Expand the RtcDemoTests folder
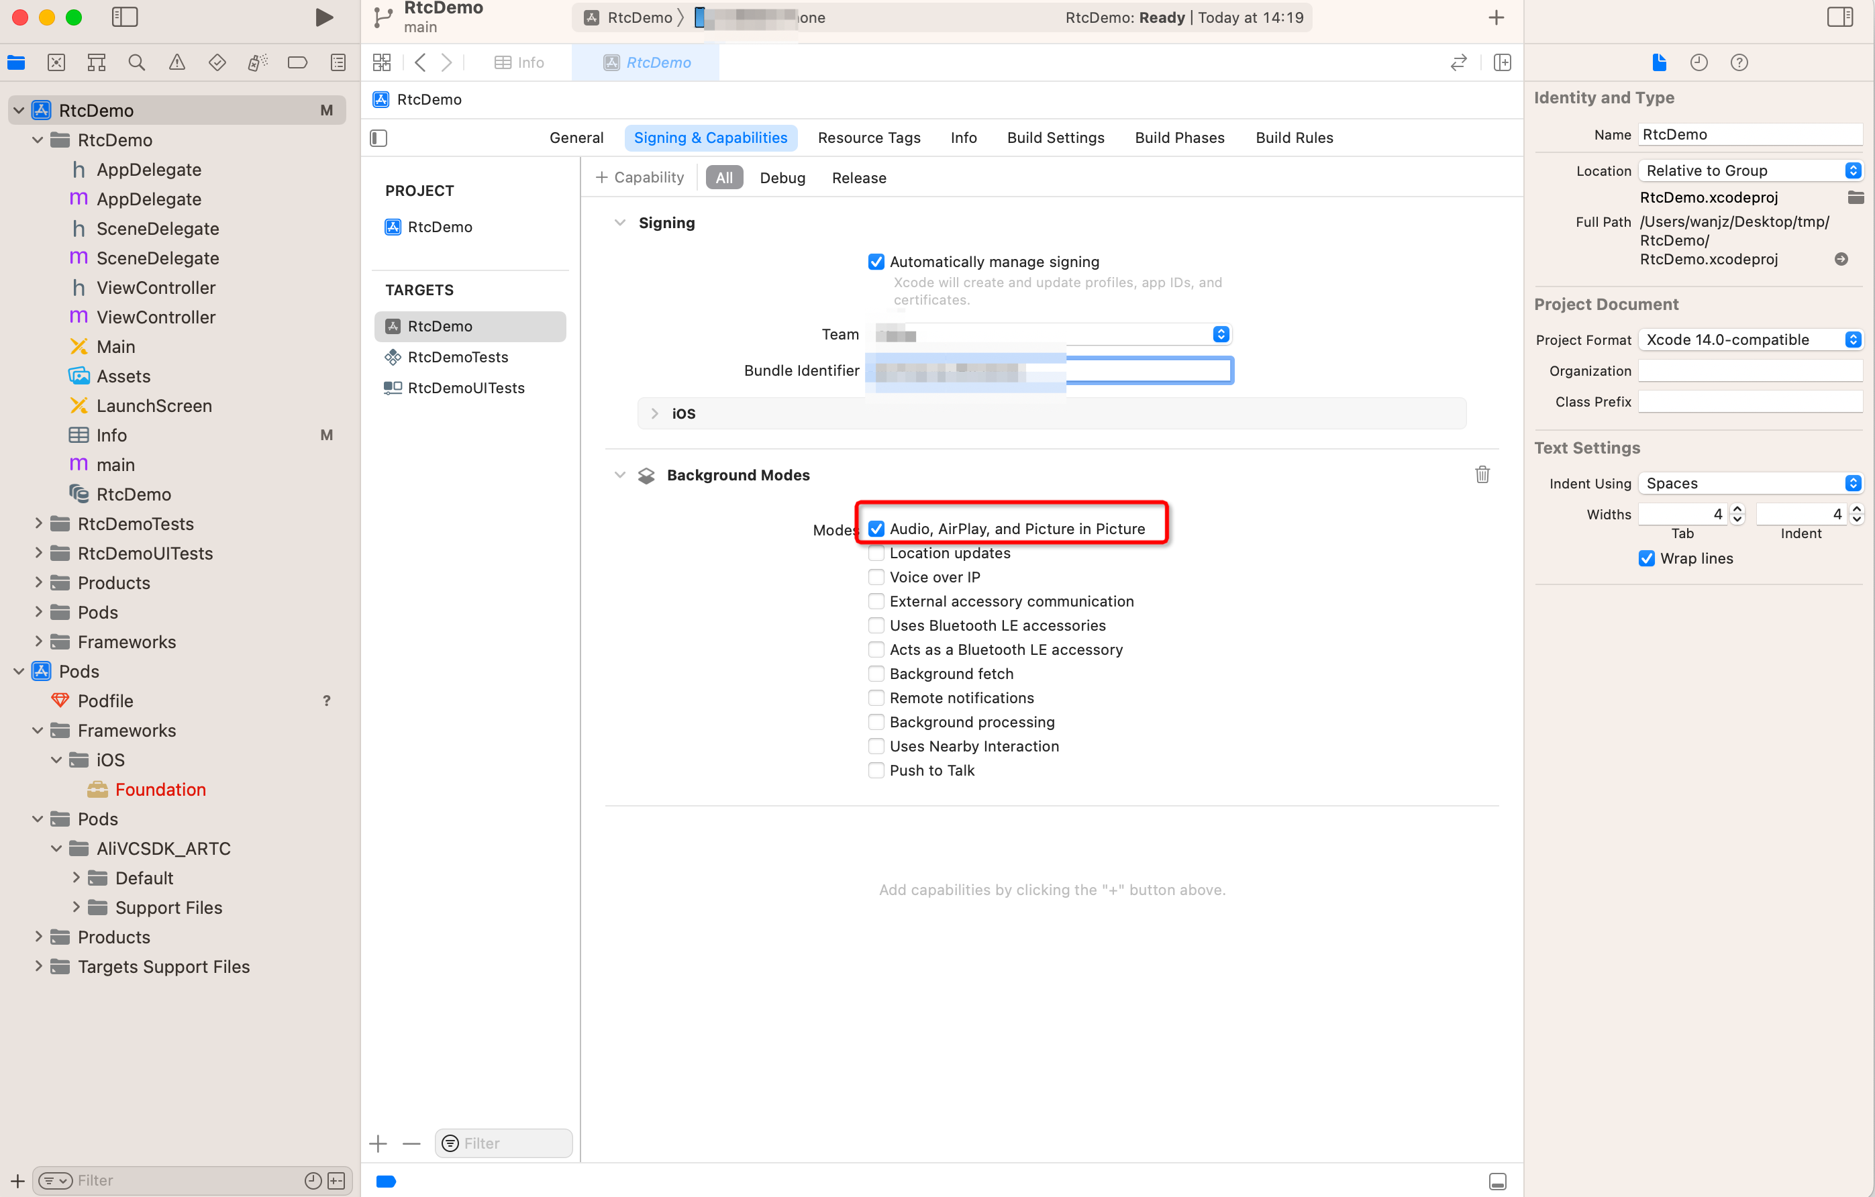This screenshot has width=1875, height=1197. click(x=38, y=524)
